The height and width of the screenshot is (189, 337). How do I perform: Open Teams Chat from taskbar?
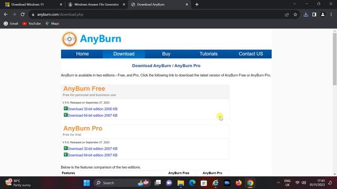tap(169, 183)
